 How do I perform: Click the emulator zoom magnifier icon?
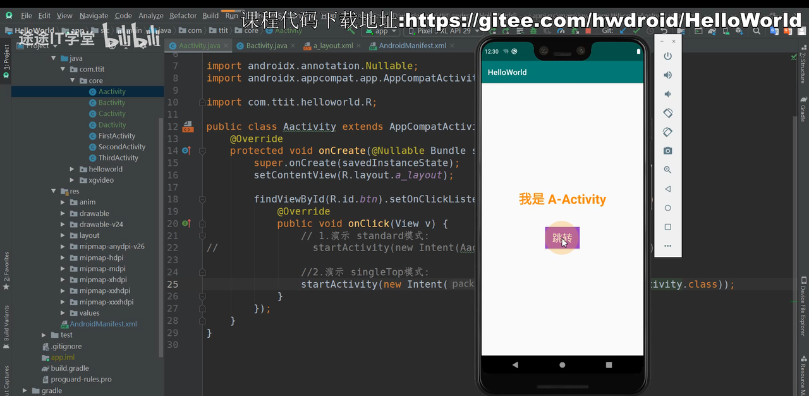[667, 170]
